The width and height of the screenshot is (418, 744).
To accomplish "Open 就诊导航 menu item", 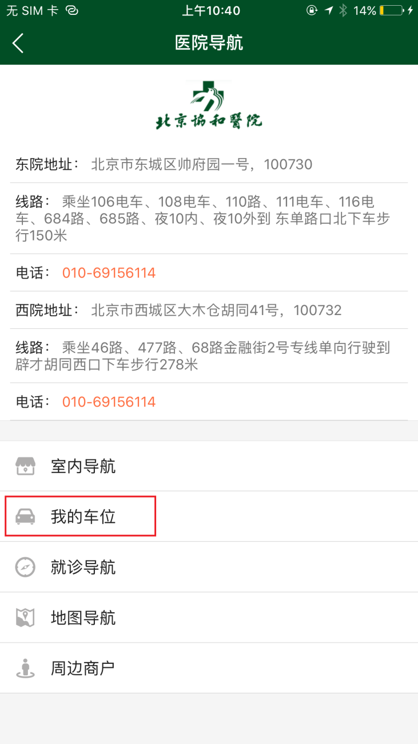I will pyautogui.click(x=209, y=567).
